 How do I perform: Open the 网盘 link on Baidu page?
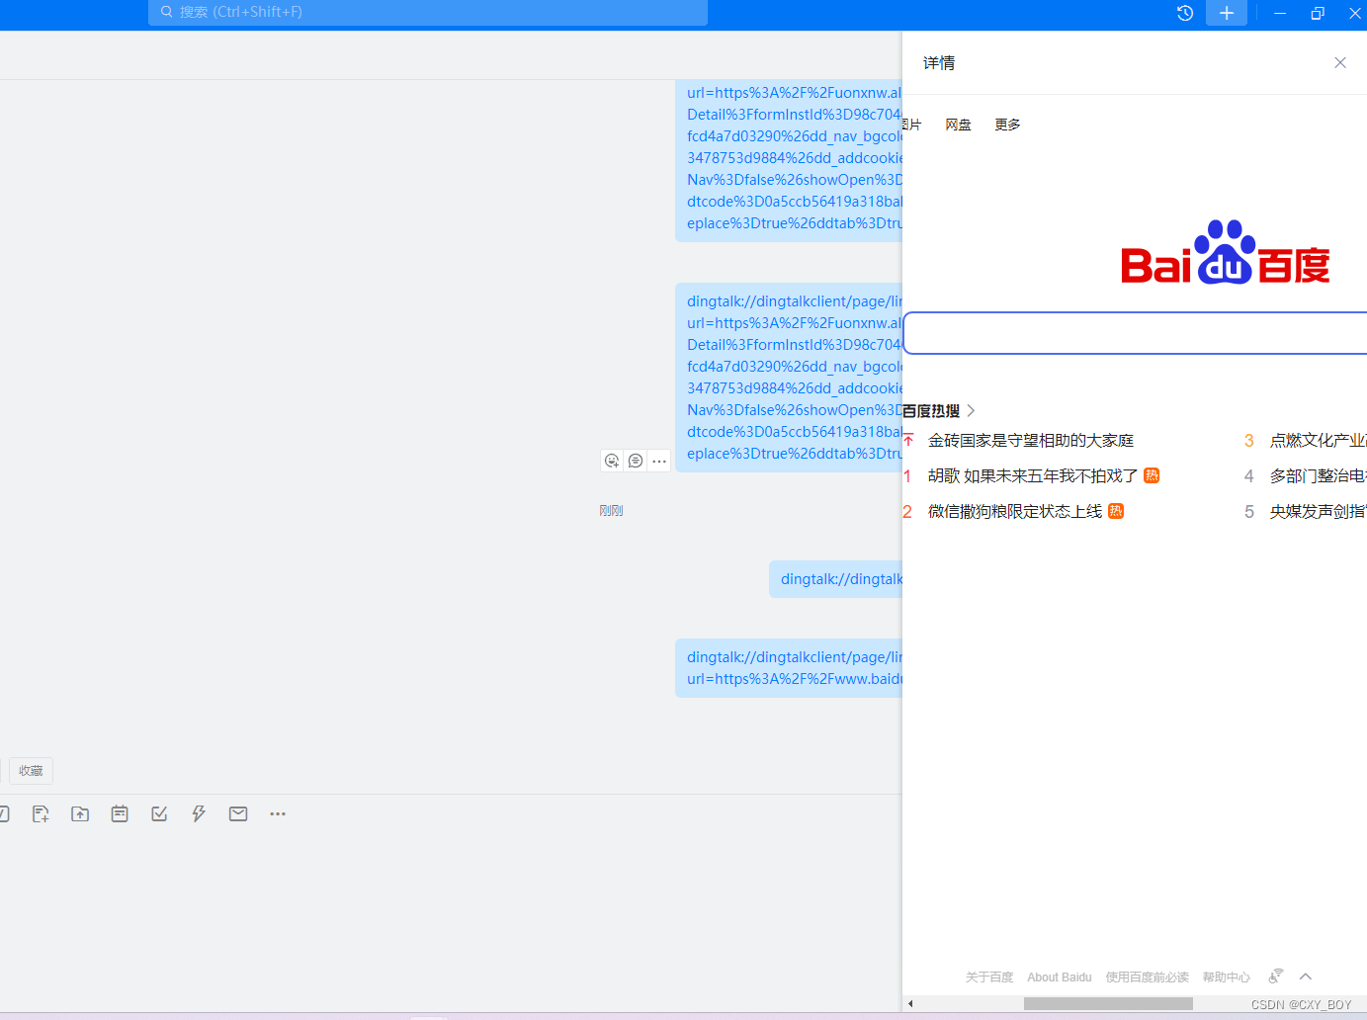958,125
